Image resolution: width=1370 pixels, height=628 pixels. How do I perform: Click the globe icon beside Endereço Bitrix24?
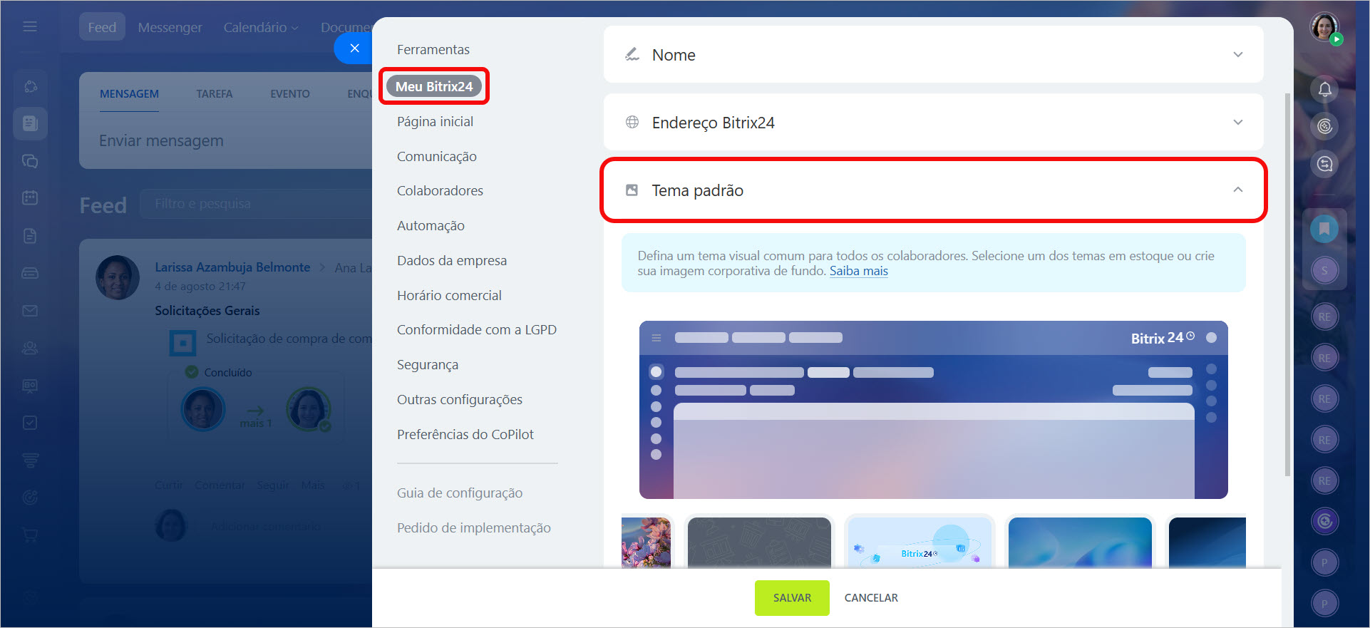pos(632,122)
